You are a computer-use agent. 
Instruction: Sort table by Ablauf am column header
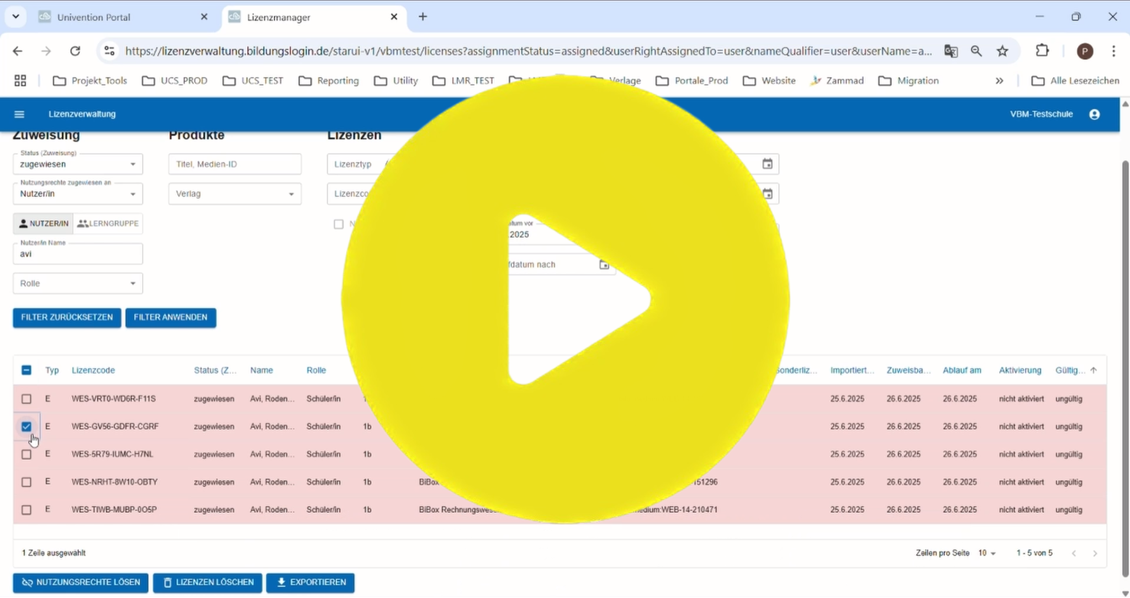click(x=962, y=370)
